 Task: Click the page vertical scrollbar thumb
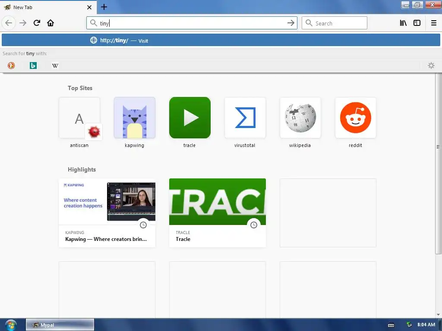coord(438,163)
